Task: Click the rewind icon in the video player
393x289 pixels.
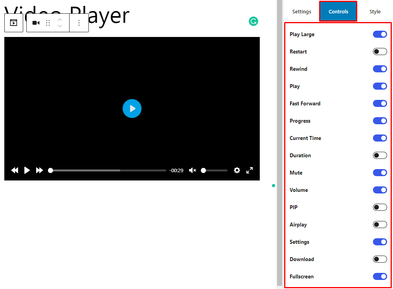Action: click(15, 170)
